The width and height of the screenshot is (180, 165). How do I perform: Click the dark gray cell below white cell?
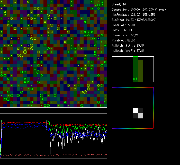(x=135, y=116)
